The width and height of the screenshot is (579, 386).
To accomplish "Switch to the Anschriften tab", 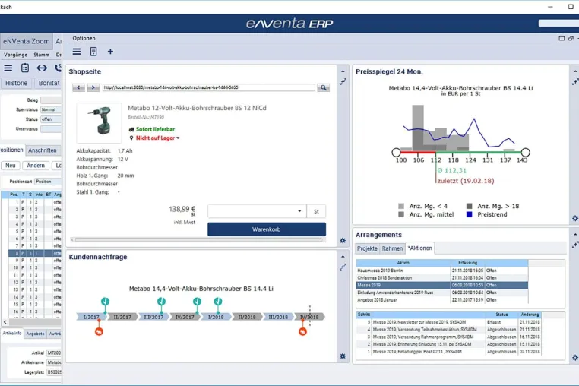I will pos(43,150).
